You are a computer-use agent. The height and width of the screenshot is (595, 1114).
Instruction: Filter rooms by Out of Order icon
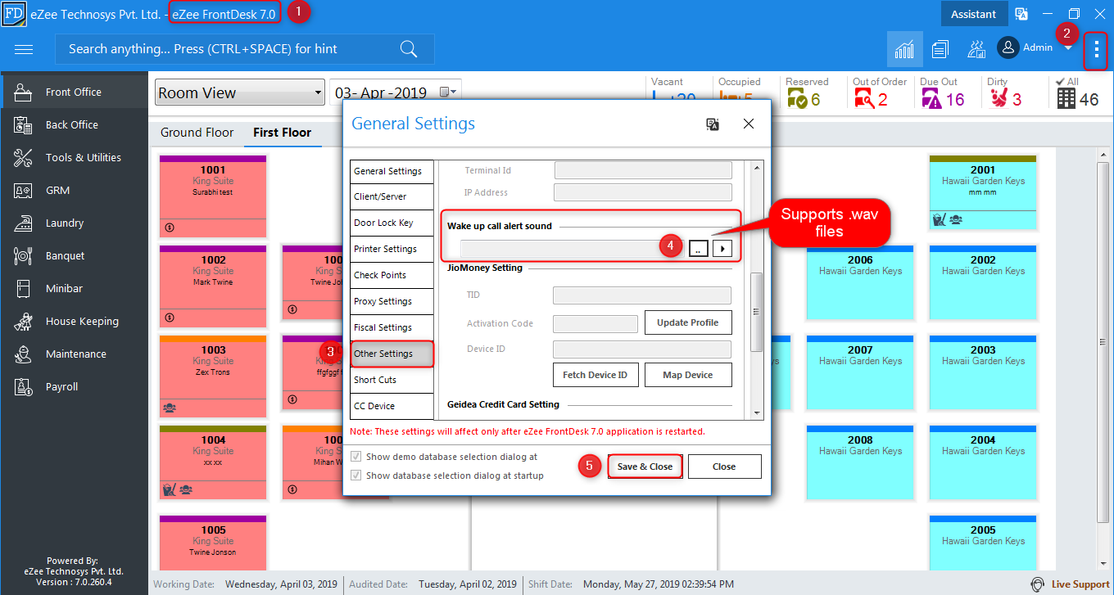864,99
